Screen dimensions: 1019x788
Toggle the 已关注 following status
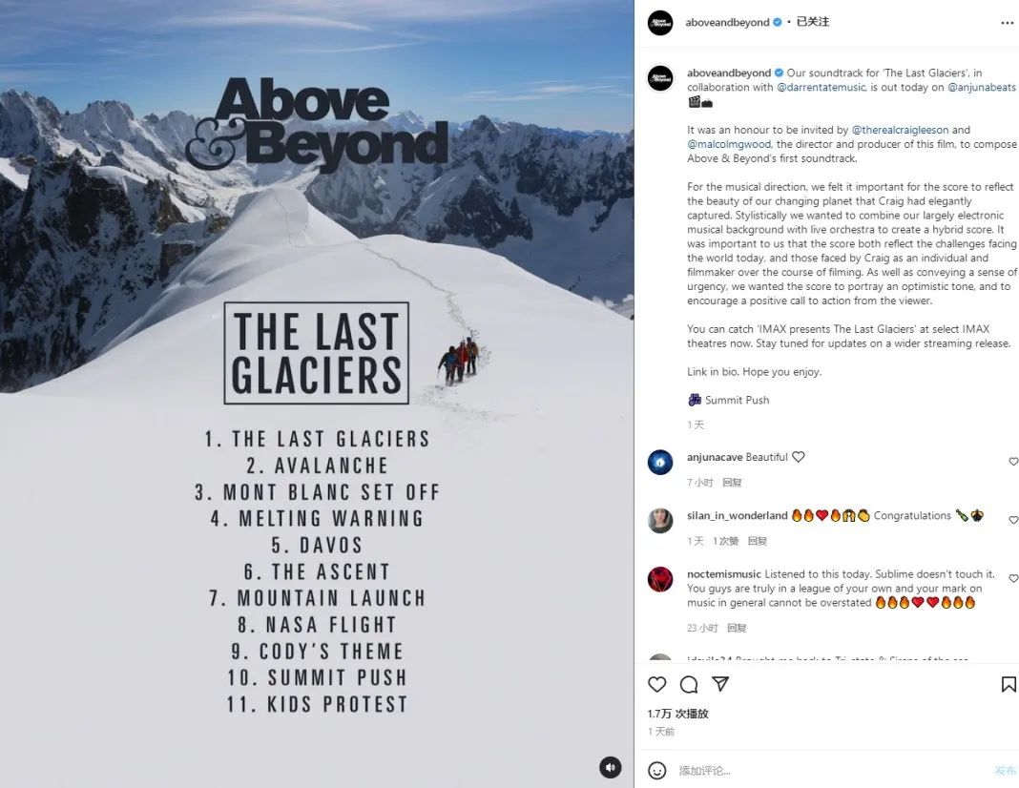tap(812, 22)
